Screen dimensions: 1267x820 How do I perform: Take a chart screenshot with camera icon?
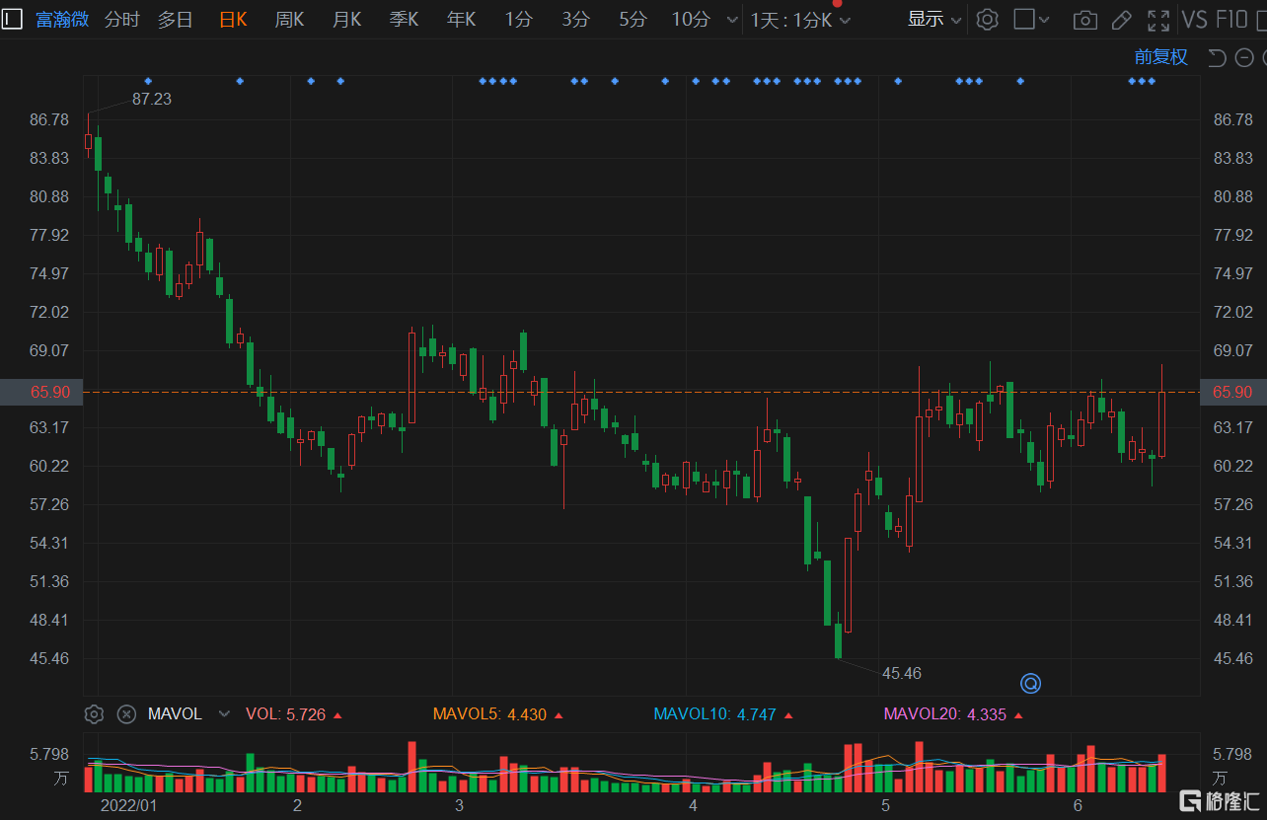[1084, 19]
